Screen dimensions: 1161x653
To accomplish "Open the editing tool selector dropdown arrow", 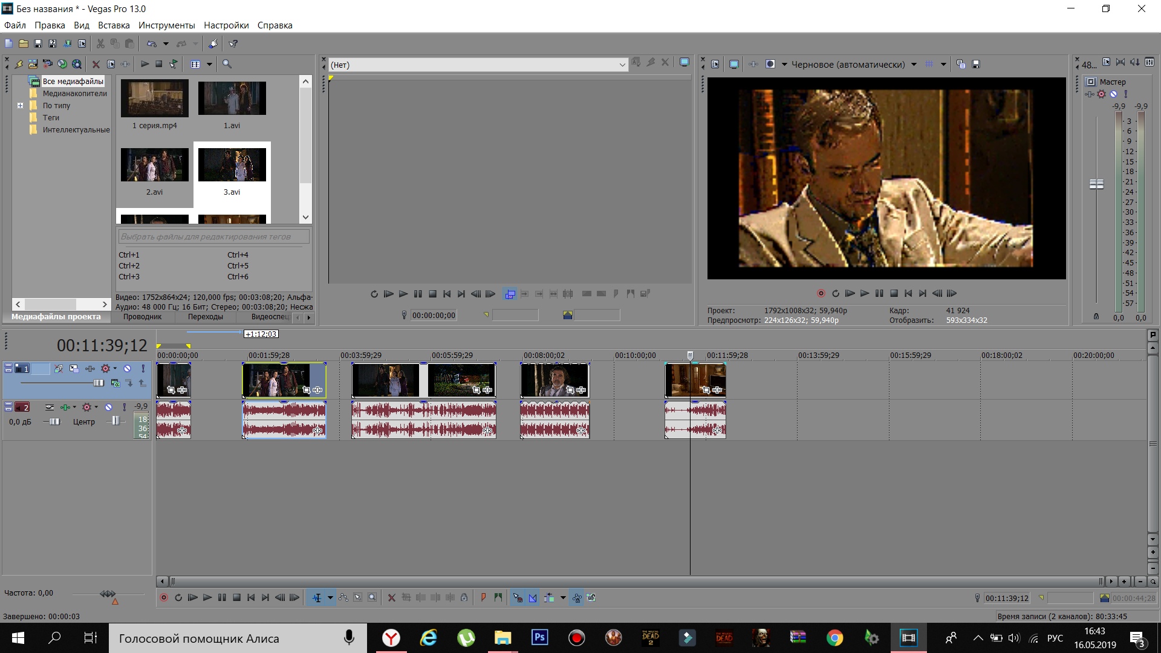I will (x=330, y=597).
